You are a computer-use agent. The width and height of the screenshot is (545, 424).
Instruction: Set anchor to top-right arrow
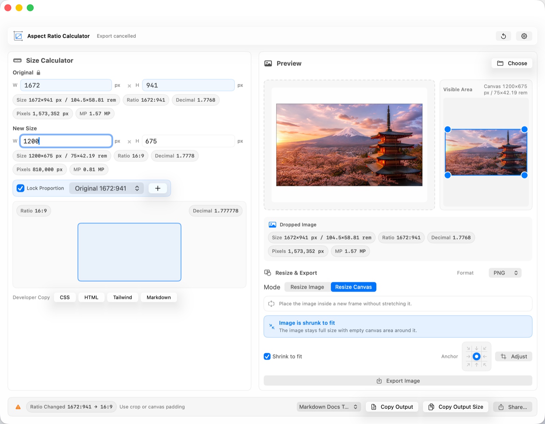tap(485, 348)
